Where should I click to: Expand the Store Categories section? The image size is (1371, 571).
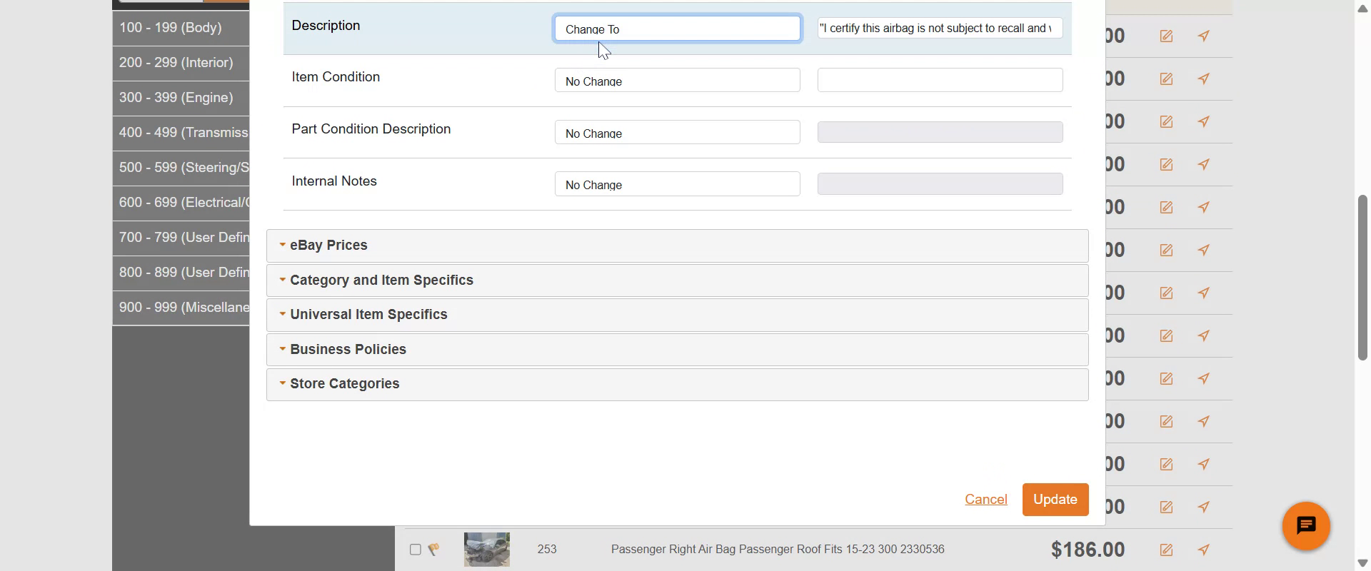(x=344, y=384)
